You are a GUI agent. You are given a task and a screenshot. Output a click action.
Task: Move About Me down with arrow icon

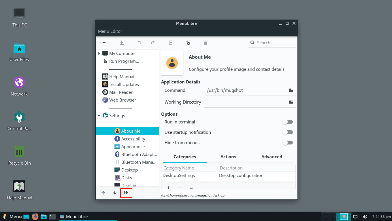(x=114, y=193)
